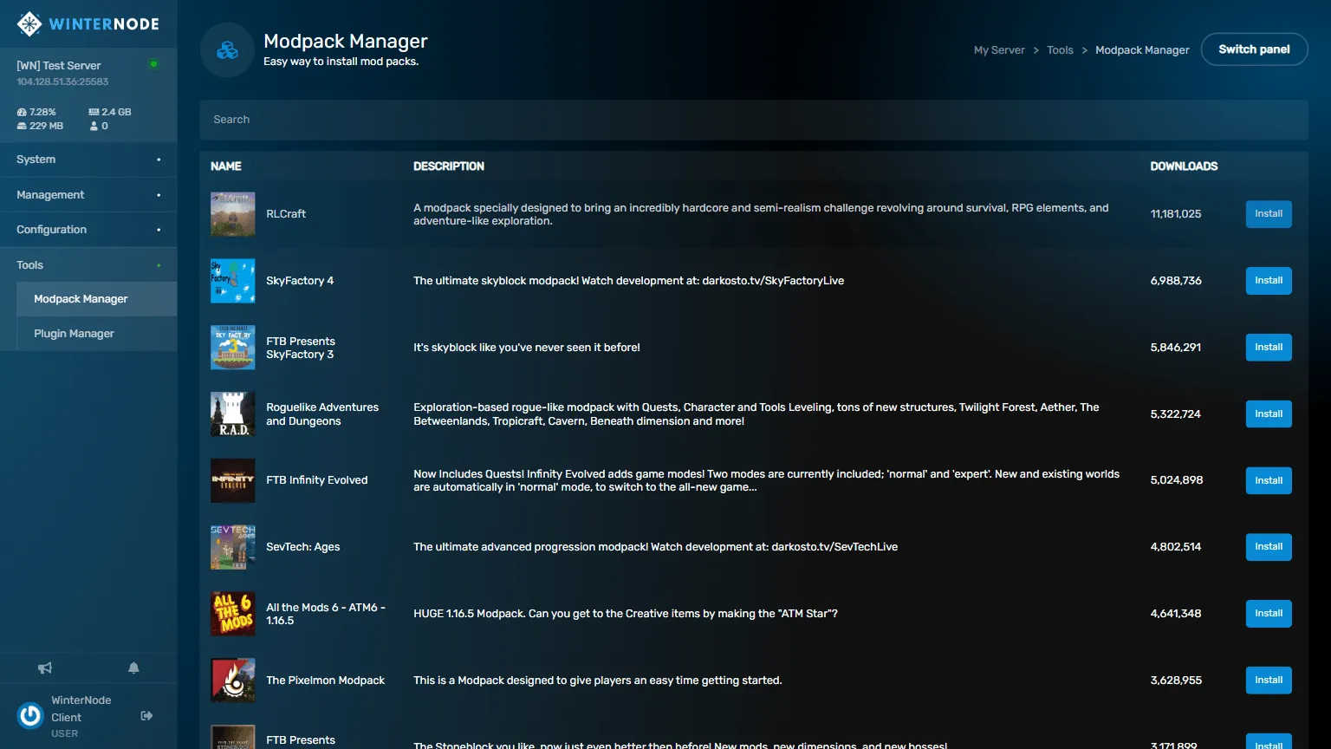Expand the Management sidebar section
Image resolution: width=1331 pixels, height=749 pixels.
click(88, 195)
